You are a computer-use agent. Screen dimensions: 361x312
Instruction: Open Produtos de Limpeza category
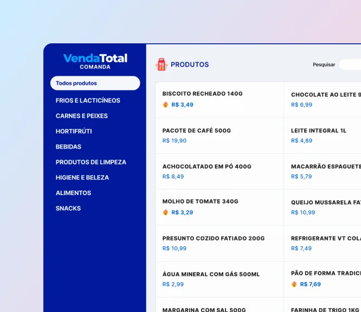(91, 162)
